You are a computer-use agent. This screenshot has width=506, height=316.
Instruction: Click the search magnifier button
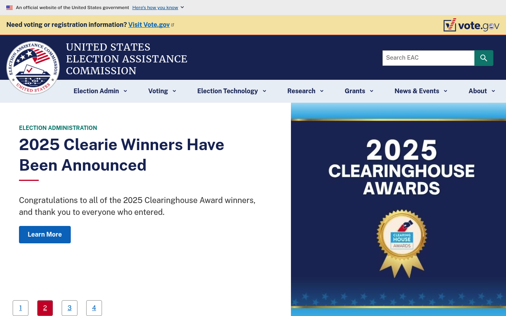(484, 58)
